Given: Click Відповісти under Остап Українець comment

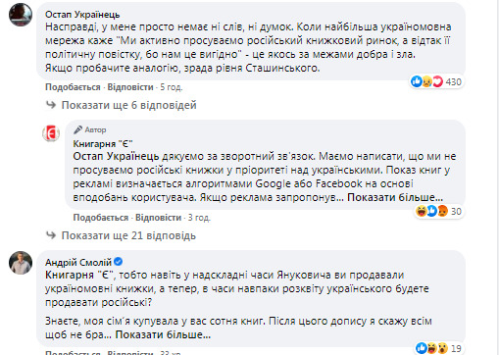Looking at the screenshot, I should pos(130,87).
